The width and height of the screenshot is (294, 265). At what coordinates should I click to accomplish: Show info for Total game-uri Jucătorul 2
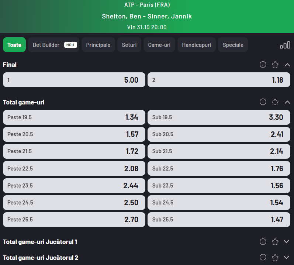pos(263,257)
